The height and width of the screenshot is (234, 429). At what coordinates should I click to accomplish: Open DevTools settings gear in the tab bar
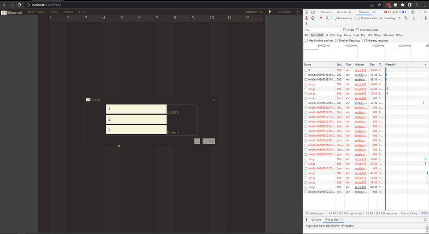click(413, 12)
